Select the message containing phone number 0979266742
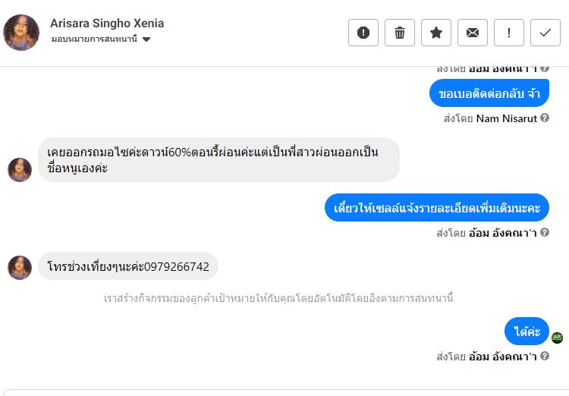 128,266
